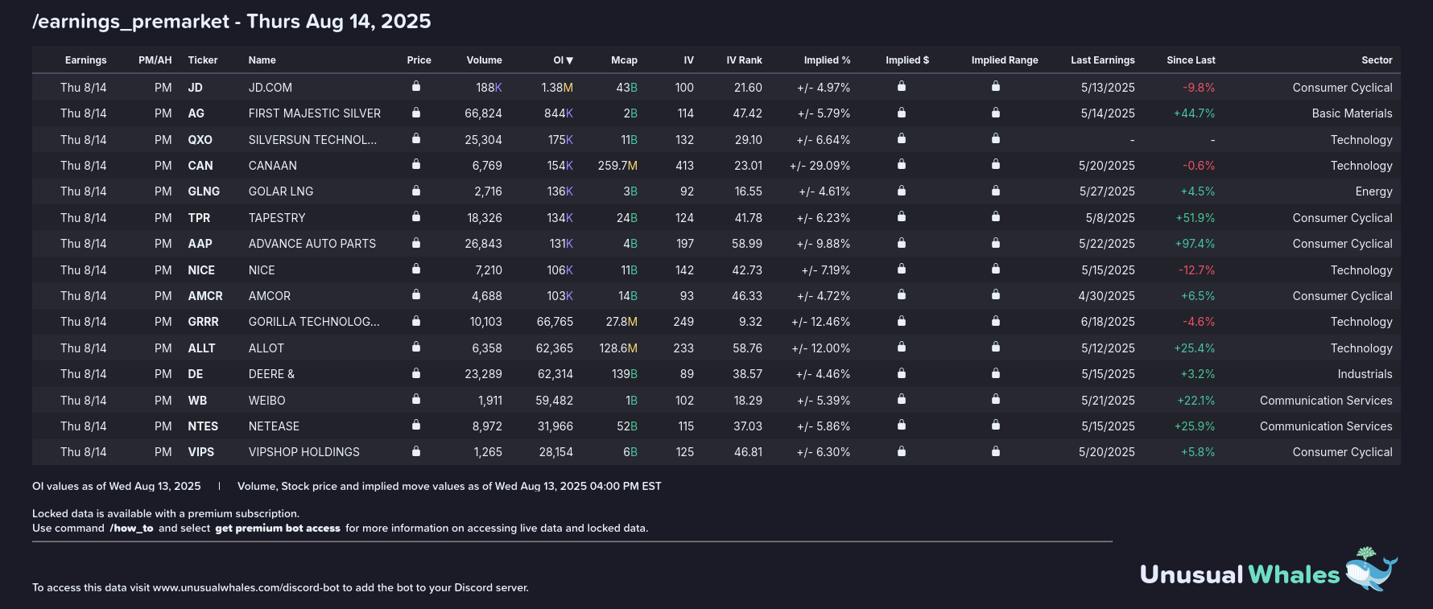Click the price lock icon for AG
1433x609 pixels.
point(416,112)
